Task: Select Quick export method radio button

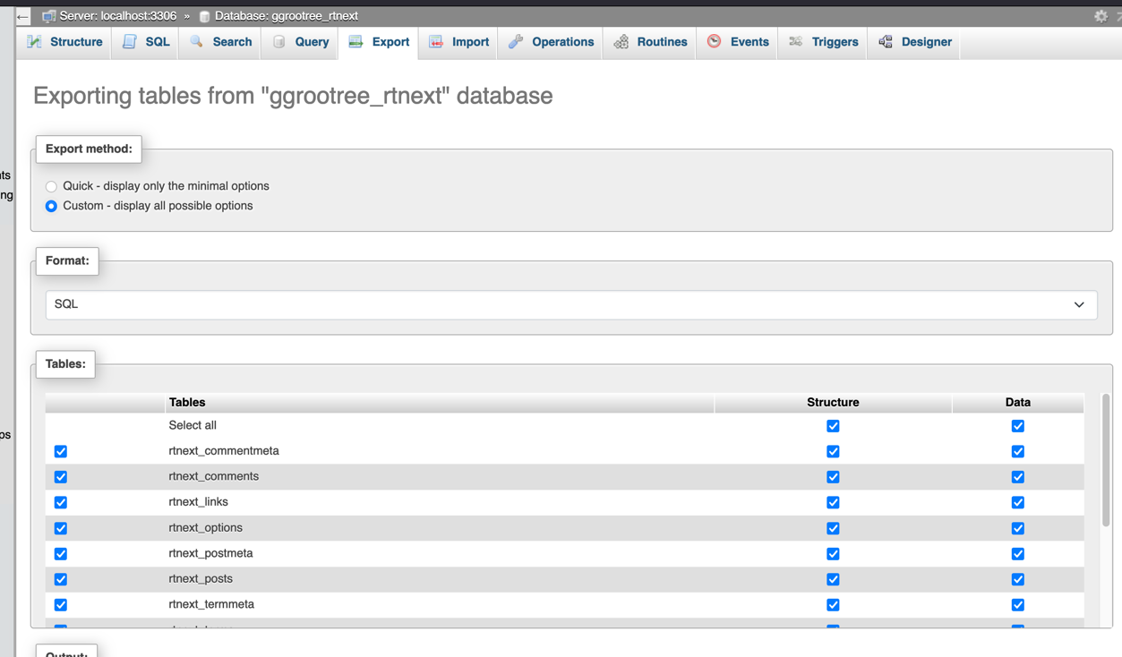Action: pos(51,186)
